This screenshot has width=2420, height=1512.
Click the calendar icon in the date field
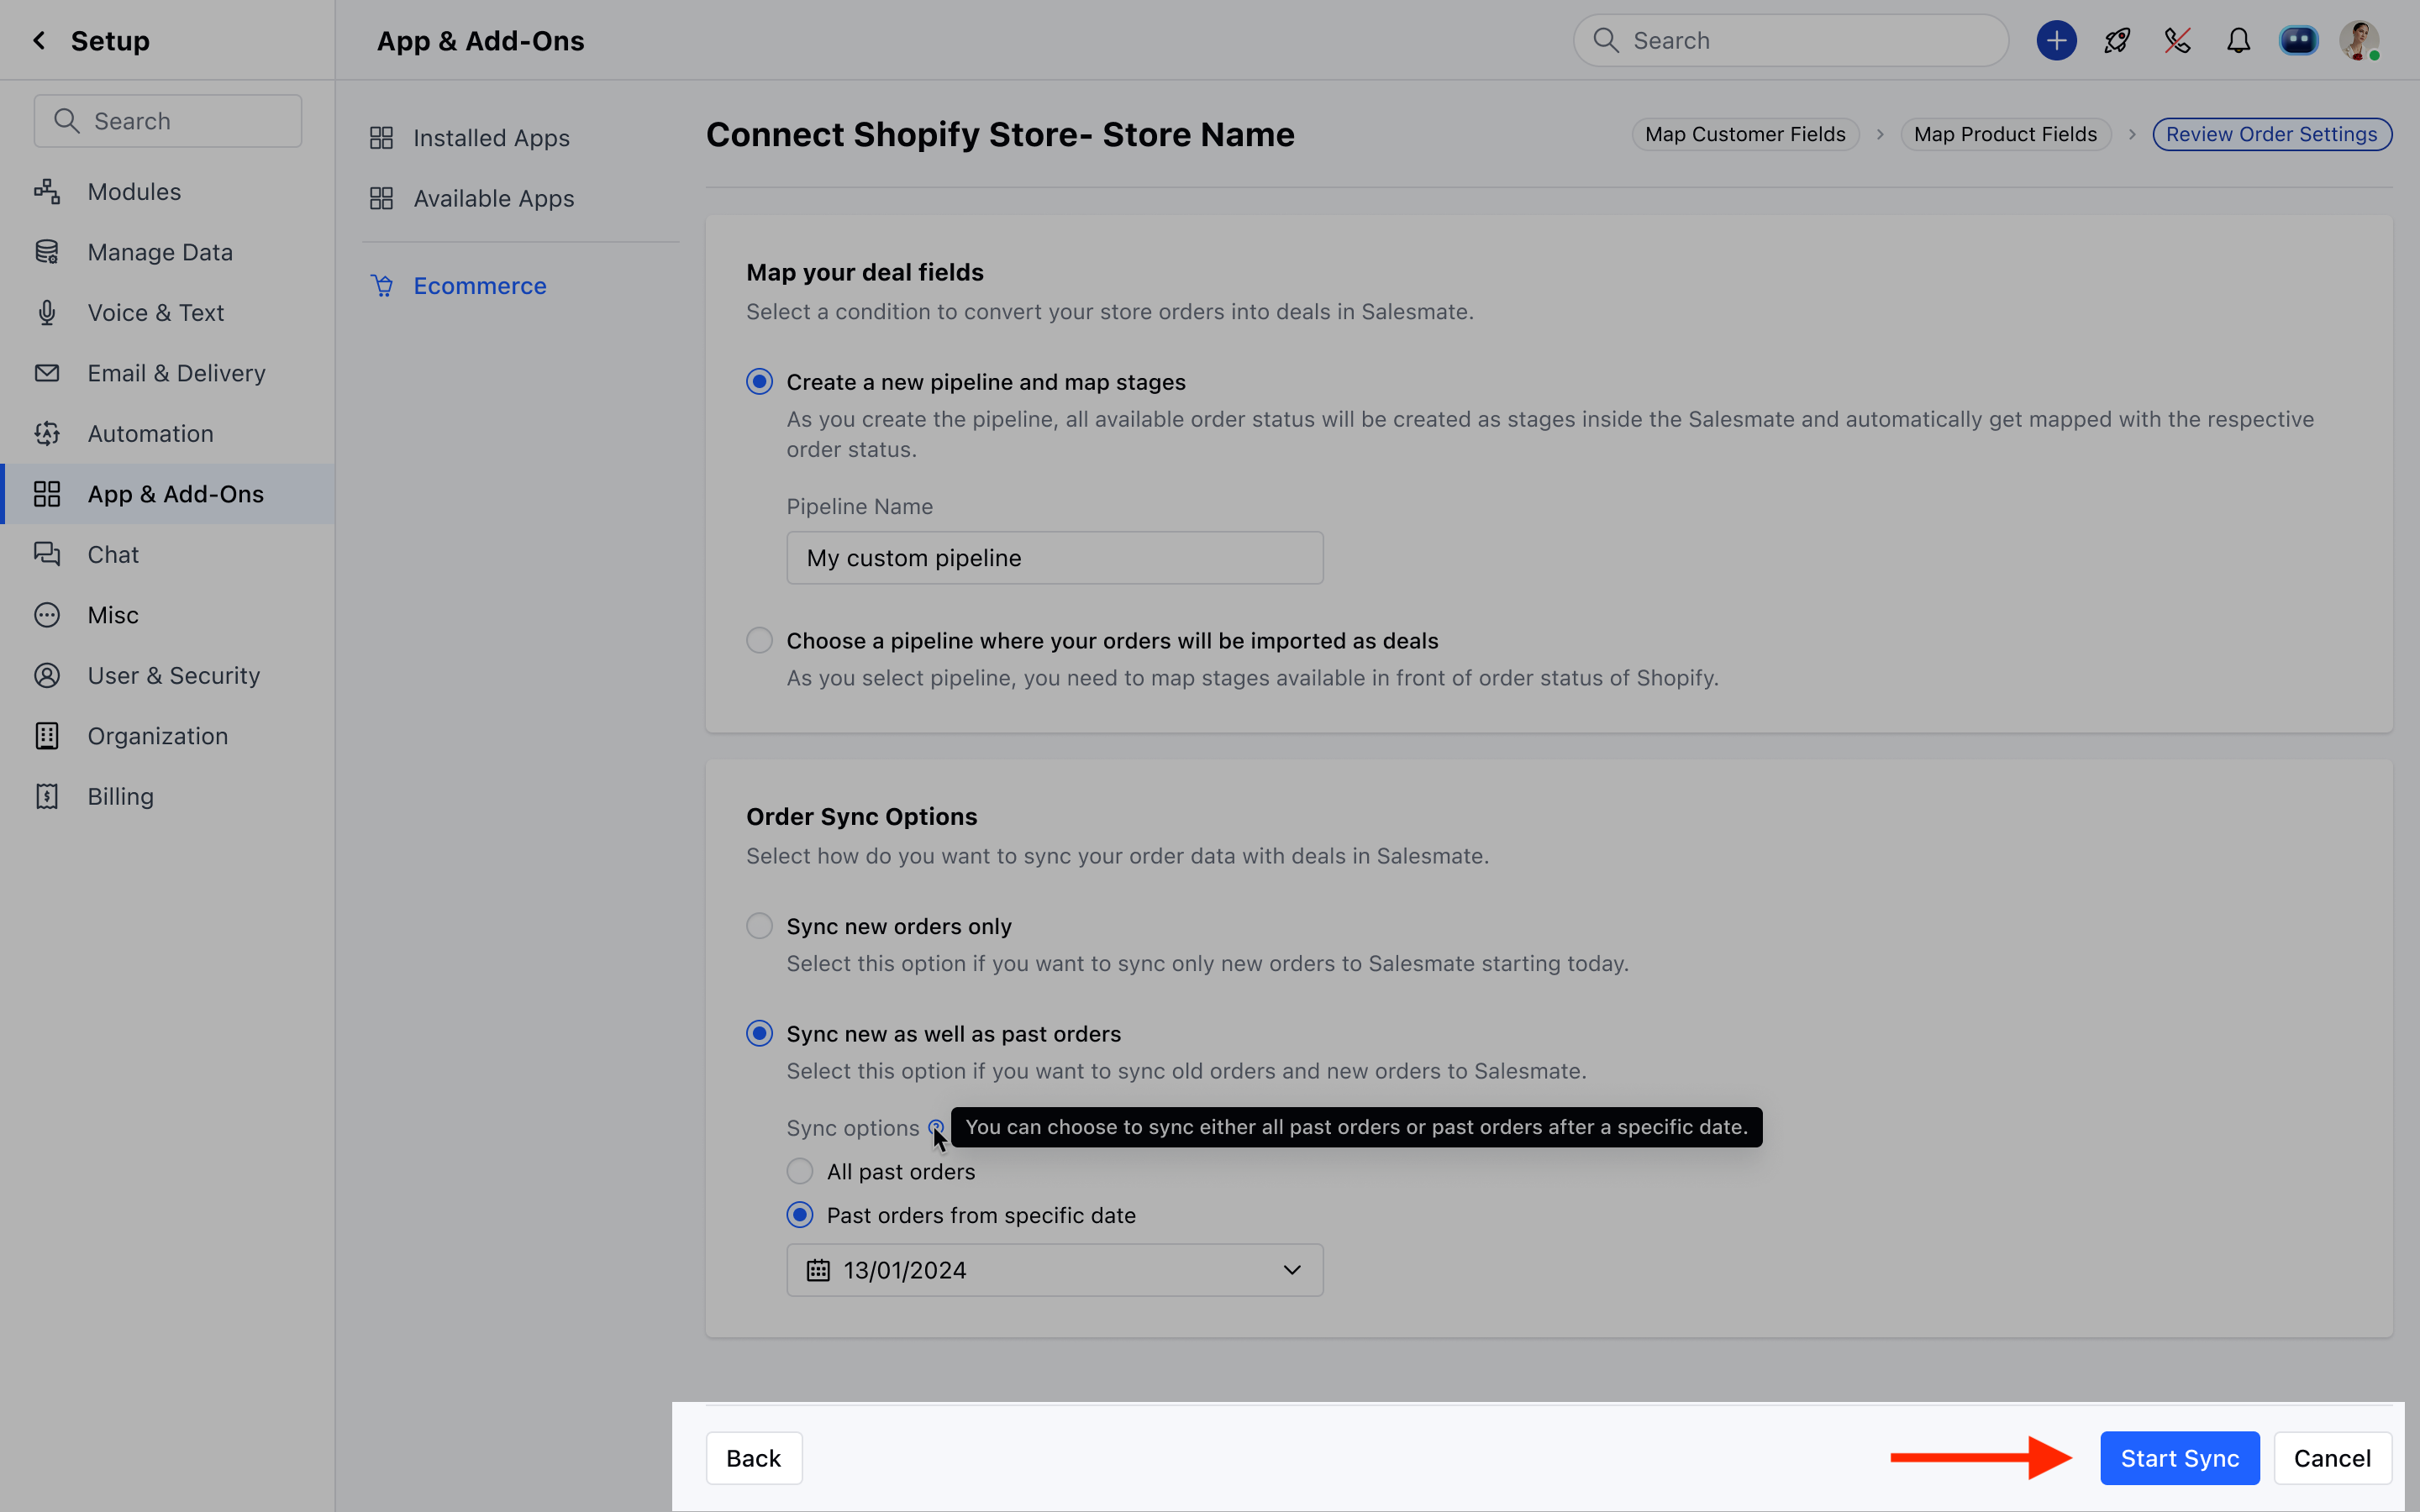point(818,1270)
